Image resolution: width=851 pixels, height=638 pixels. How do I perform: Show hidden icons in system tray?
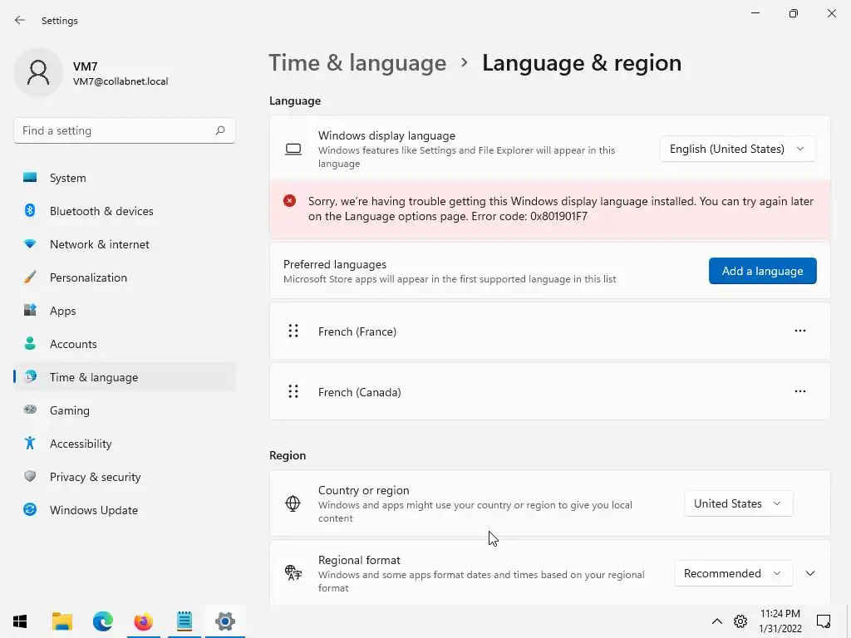click(717, 621)
